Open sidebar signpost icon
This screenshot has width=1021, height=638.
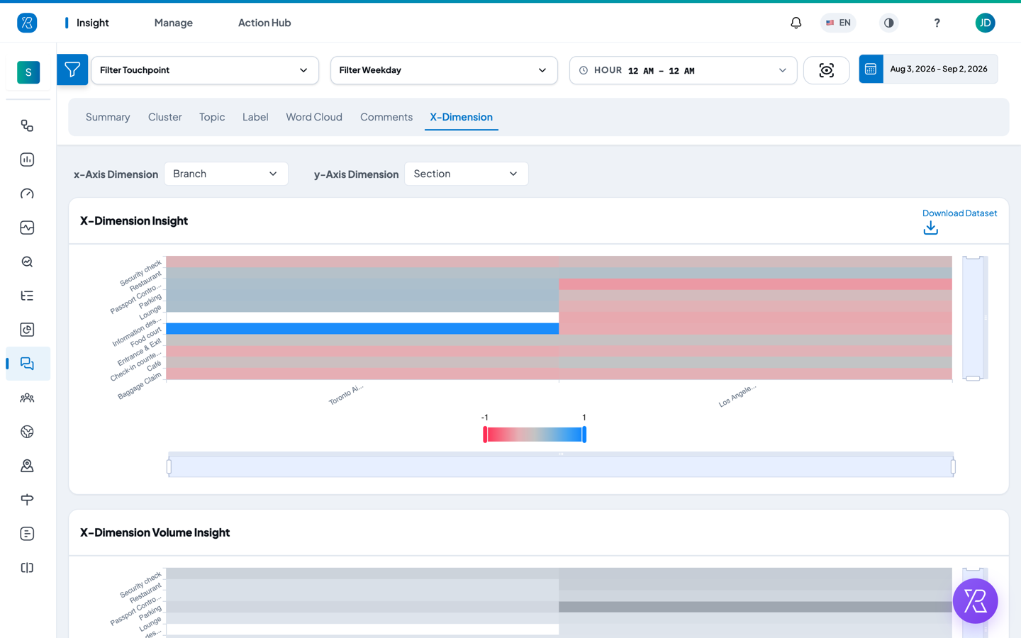[27, 500]
